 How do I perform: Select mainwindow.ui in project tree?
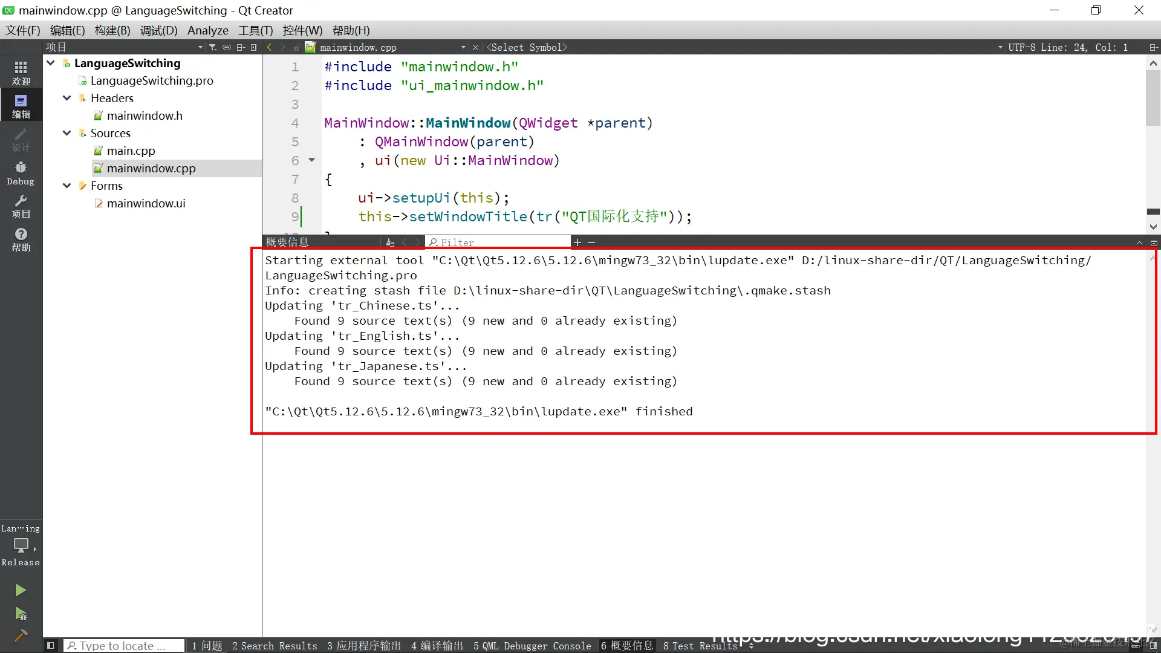pos(146,203)
